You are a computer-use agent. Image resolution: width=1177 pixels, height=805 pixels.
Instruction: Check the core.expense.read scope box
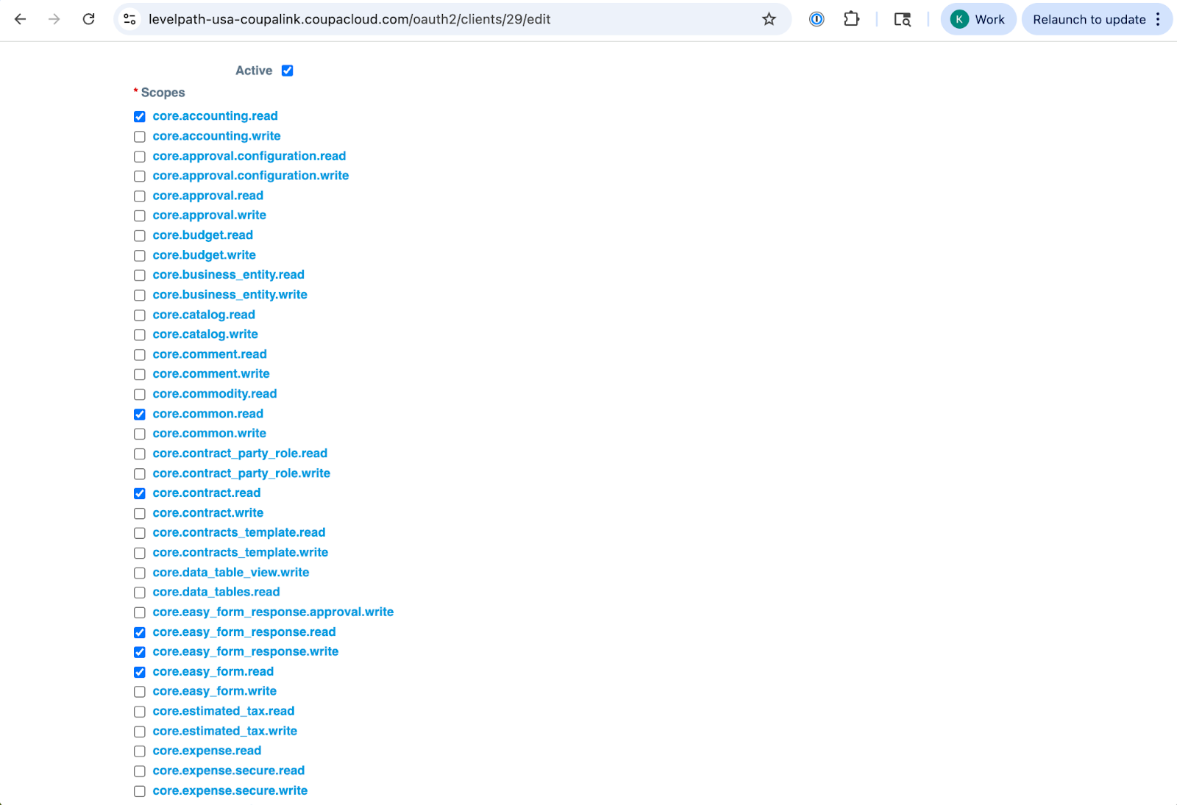(140, 751)
